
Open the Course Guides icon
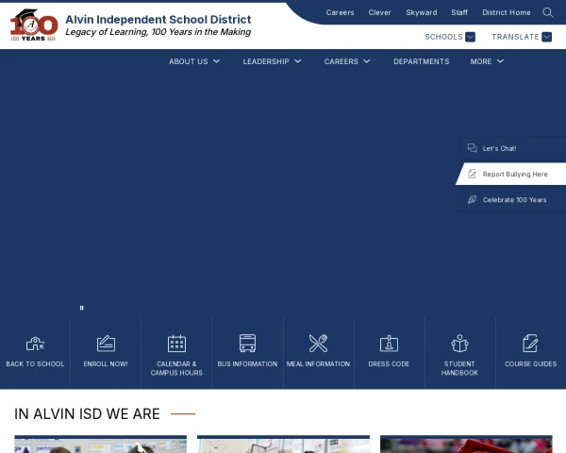[530, 344]
